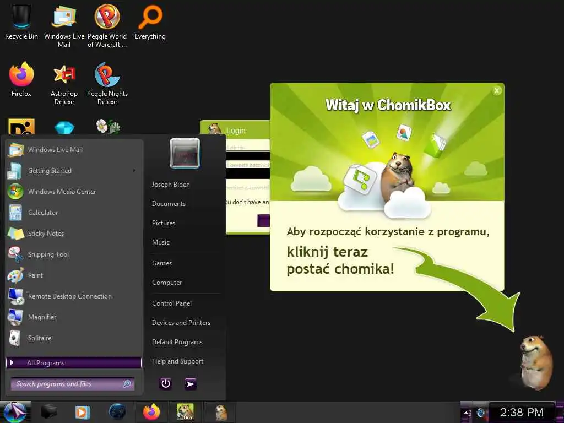Open AstroPop Deluxe desktop icon
Screen dimensions: 564x423
[x=64, y=84]
